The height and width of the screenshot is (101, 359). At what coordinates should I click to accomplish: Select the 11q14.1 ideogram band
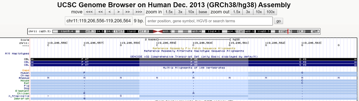(214, 32)
